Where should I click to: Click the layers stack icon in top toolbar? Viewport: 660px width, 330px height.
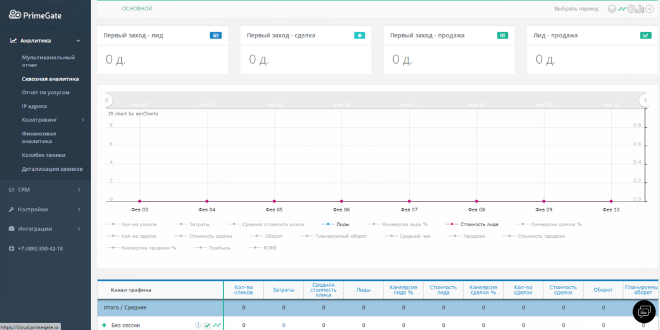[612, 9]
